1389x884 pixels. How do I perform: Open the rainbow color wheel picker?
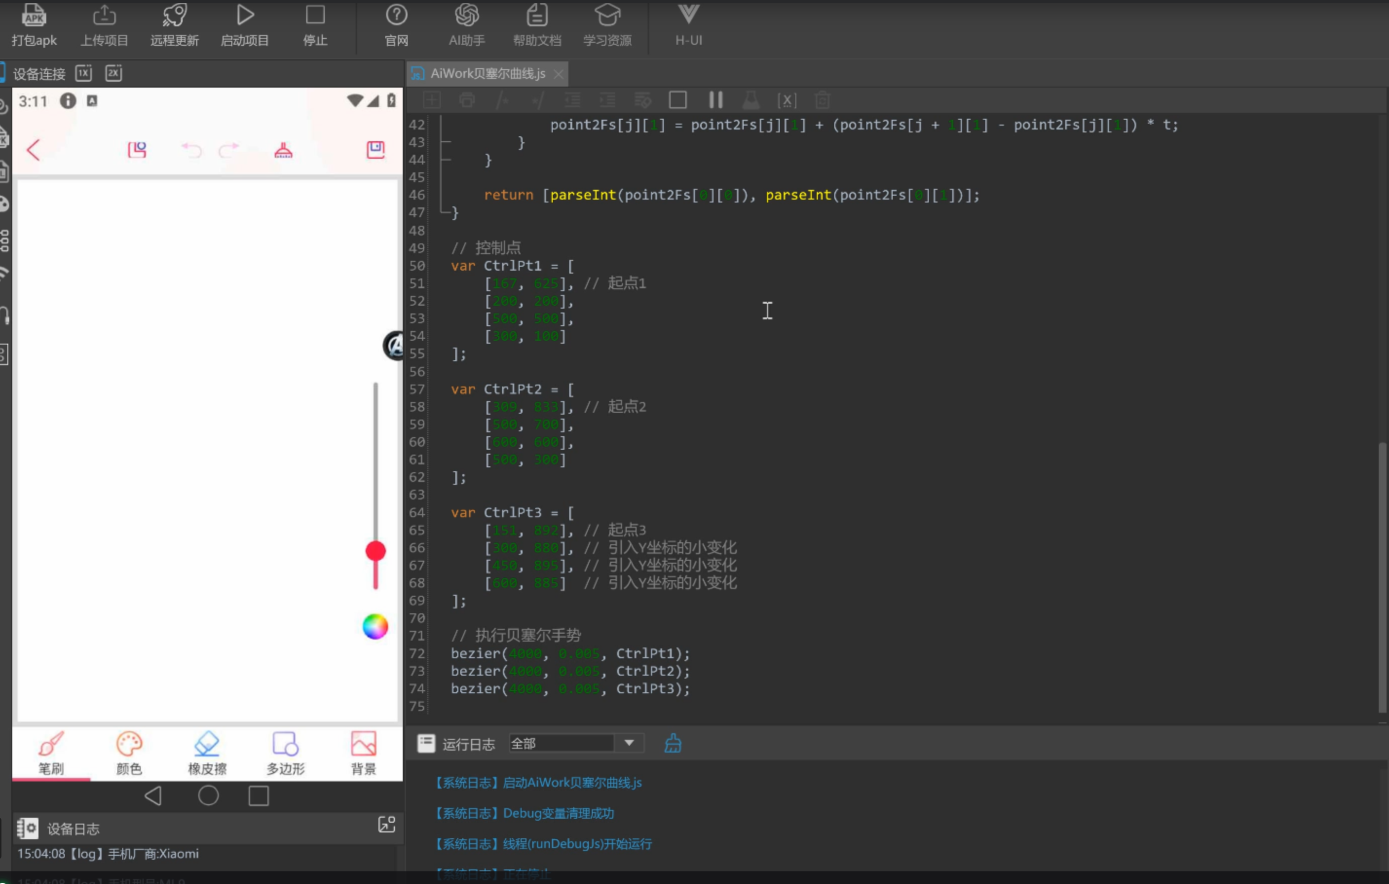click(x=375, y=627)
